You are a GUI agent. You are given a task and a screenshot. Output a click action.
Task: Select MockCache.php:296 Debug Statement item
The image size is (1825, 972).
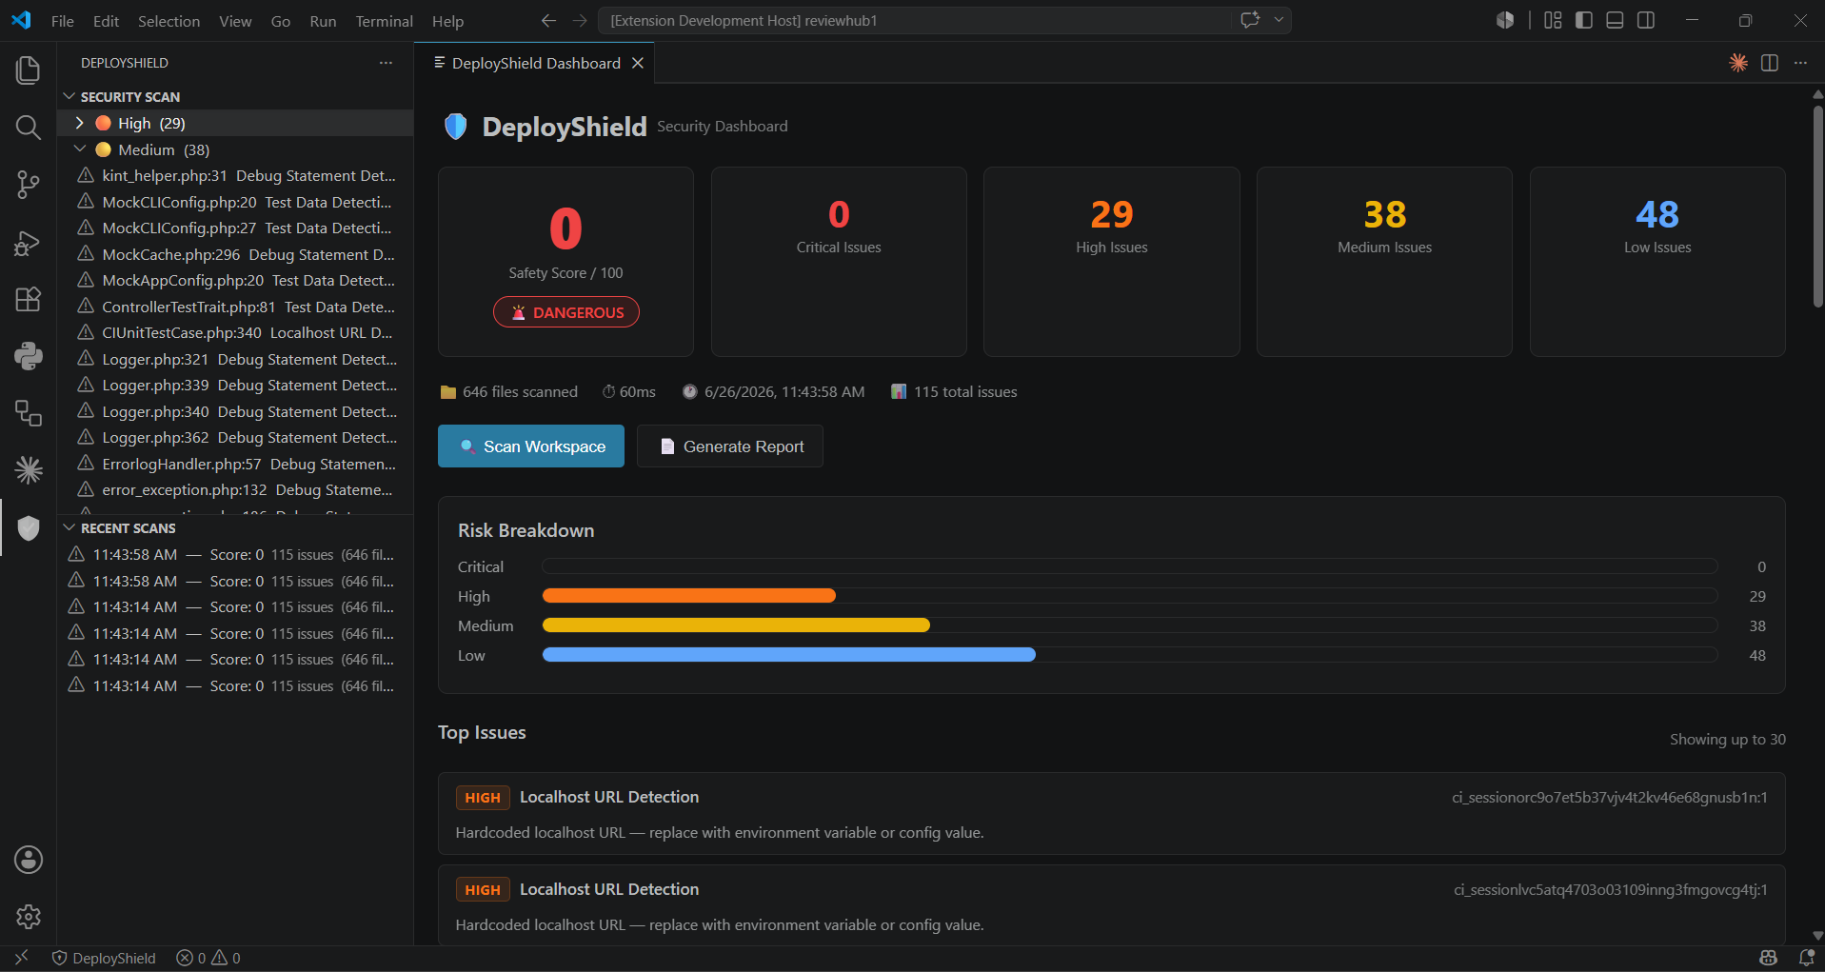tap(235, 254)
